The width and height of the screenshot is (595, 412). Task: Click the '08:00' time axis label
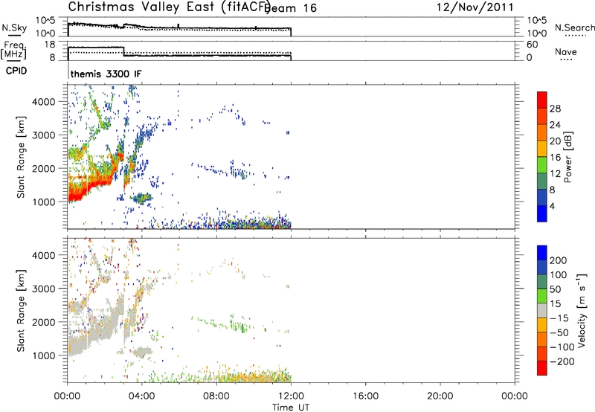click(216, 396)
